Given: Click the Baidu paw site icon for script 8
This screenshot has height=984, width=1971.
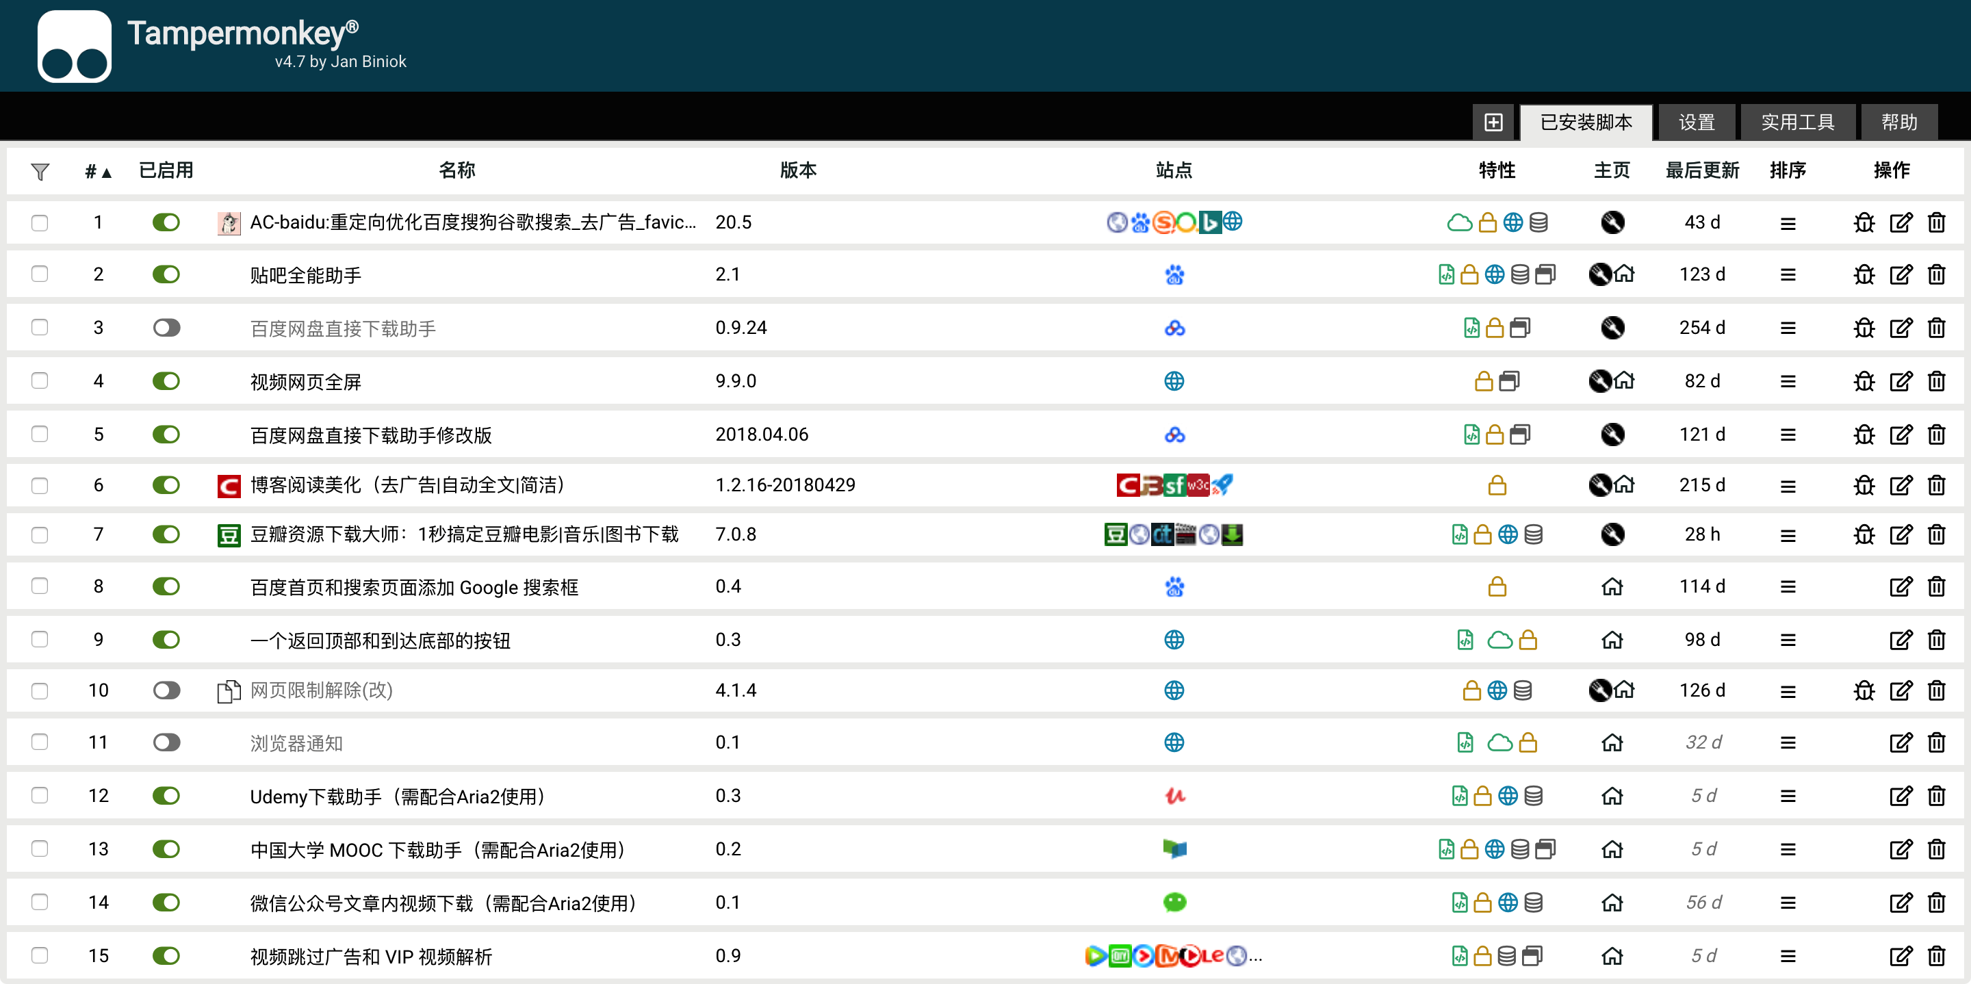Looking at the screenshot, I should [x=1174, y=587].
